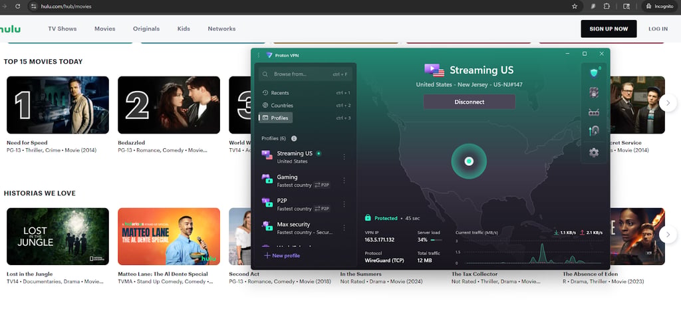Image resolution: width=681 pixels, height=311 pixels.
Task: Open the Chrome extensions puzzle icon
Action: (607, 6)
